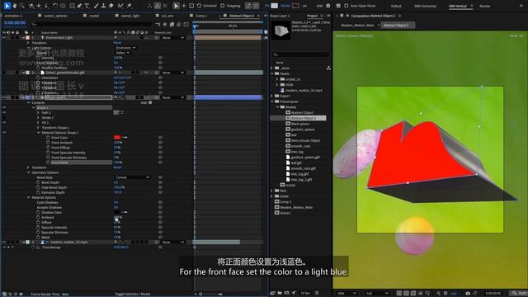
Task: Click the Add shape circle button in toolbar
Action: (328, 6)
